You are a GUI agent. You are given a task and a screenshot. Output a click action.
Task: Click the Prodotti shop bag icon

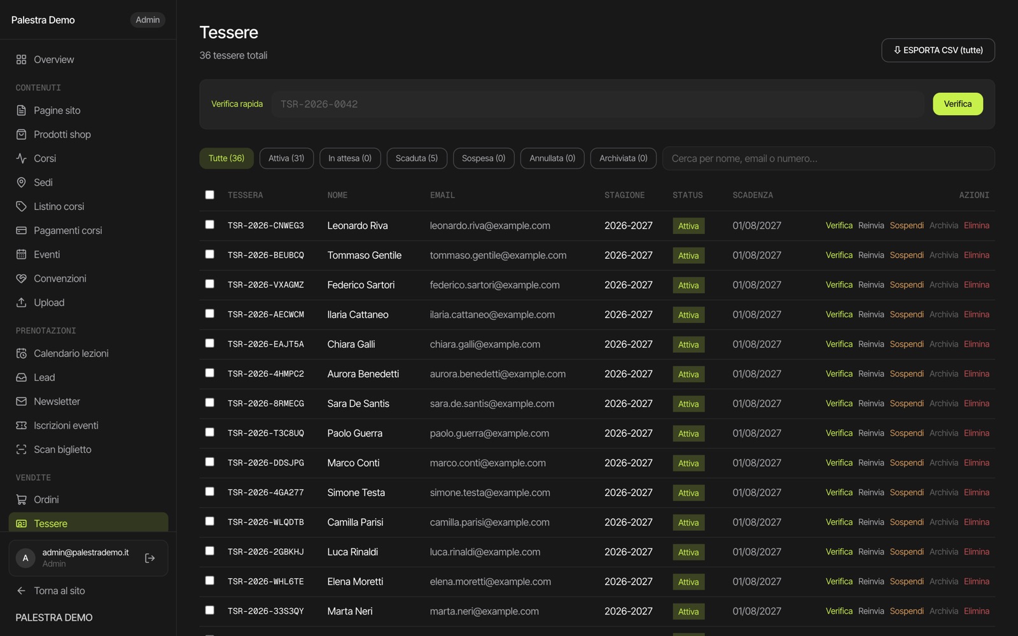pos(21,134)
